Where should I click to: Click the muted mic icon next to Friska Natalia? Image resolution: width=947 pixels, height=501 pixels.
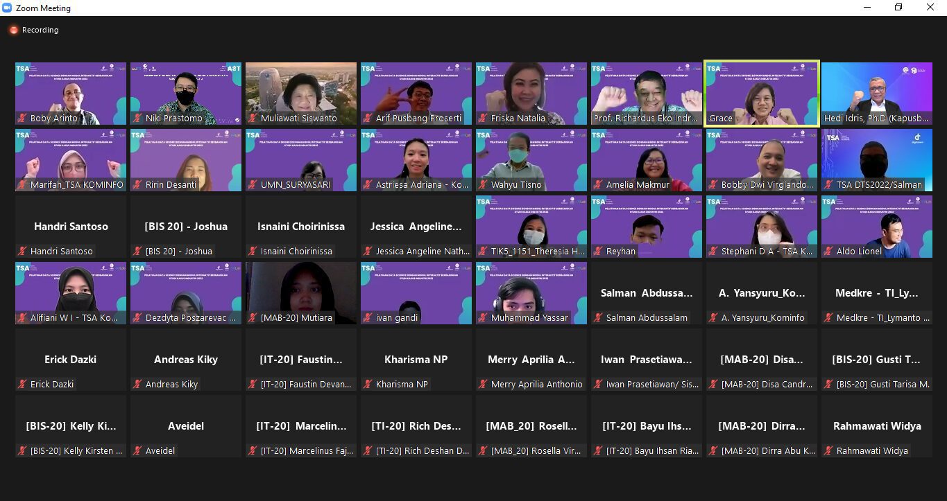pyautogui.click(x=483, y=118)
